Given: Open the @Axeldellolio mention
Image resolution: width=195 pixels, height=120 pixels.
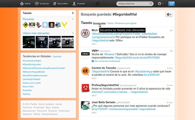Looking at the screenshot, I should click(x=149, y=34).
